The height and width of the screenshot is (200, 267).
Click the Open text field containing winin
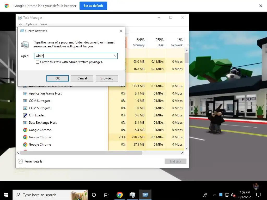(76, 56)
